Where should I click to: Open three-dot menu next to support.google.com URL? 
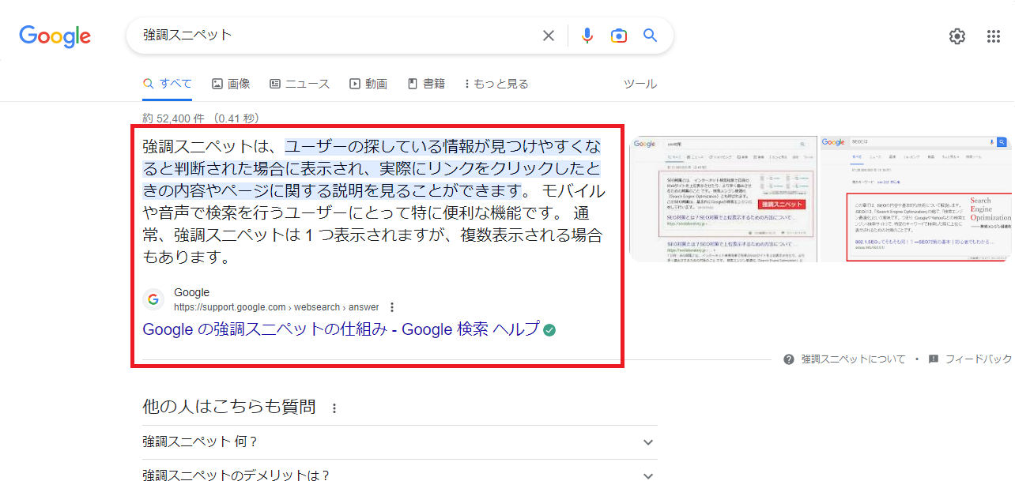point(392,307)
